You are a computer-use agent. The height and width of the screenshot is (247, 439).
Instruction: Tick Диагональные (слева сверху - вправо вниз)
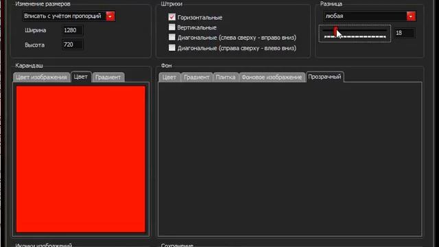click(172, 37)
